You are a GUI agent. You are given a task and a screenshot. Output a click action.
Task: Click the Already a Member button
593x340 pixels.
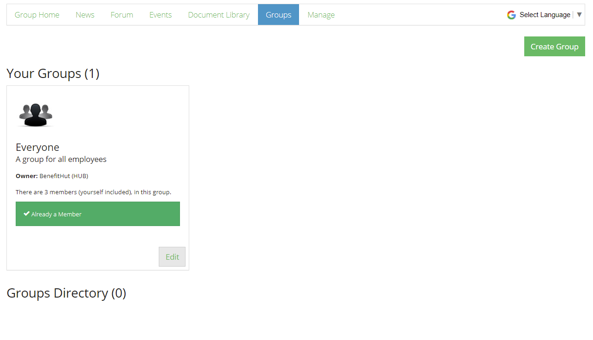pos(98,214)
